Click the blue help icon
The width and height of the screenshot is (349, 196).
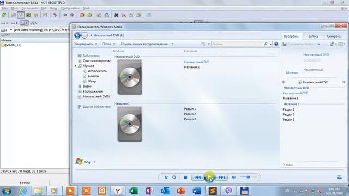(x=276, y=44)
